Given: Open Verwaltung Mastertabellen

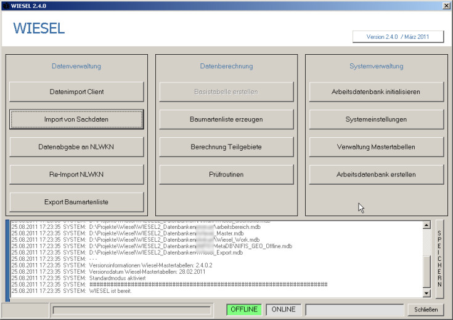Looking at the screenshot, I should (376, 147).
